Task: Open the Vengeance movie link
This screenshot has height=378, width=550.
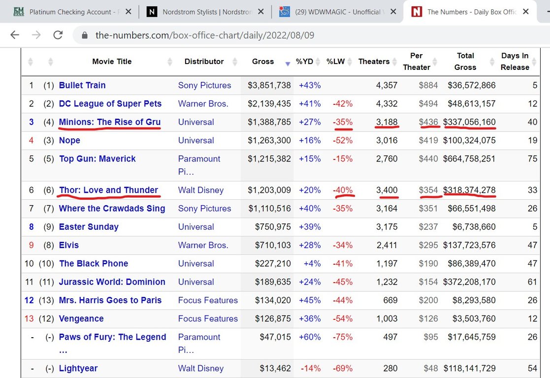Action: [x=81, y=319]
